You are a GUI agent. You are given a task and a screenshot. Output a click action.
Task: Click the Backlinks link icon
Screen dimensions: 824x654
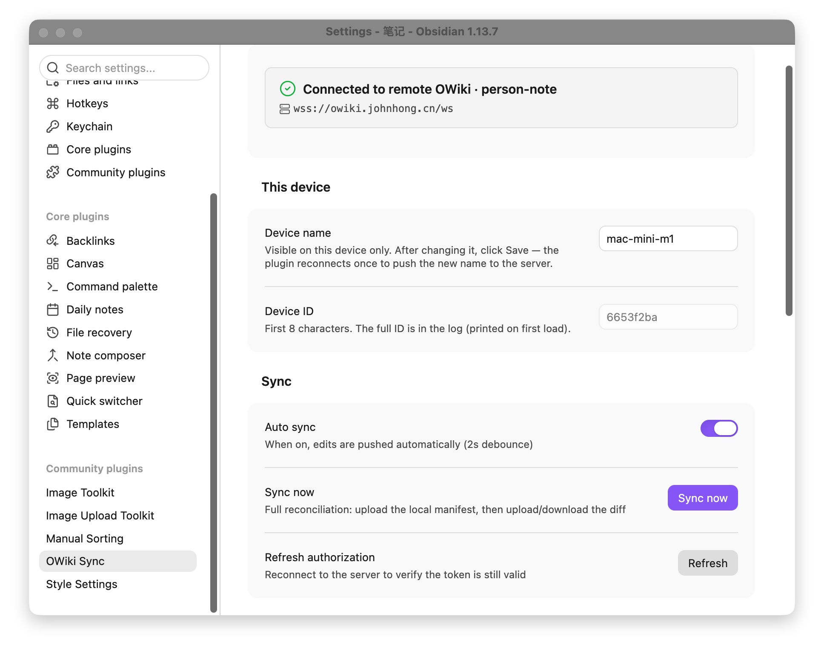pos(53,241)
